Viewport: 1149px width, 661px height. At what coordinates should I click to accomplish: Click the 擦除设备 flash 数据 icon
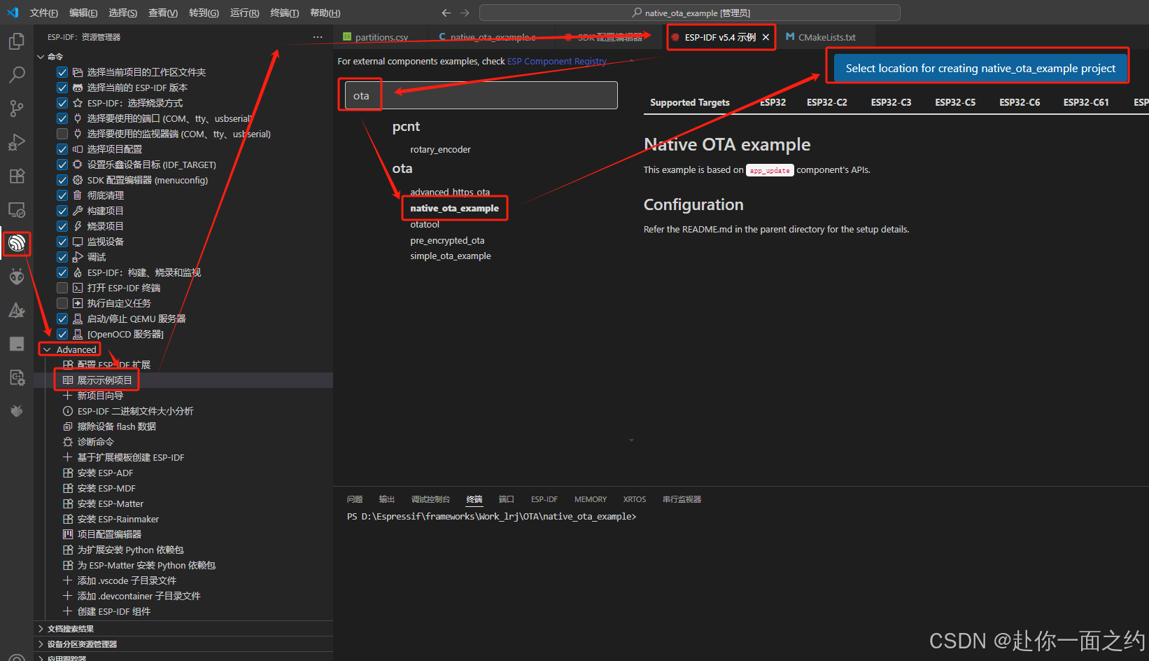[x=68, y=426]
